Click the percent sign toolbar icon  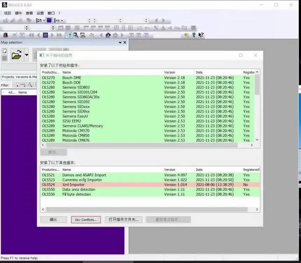(156, 28)
